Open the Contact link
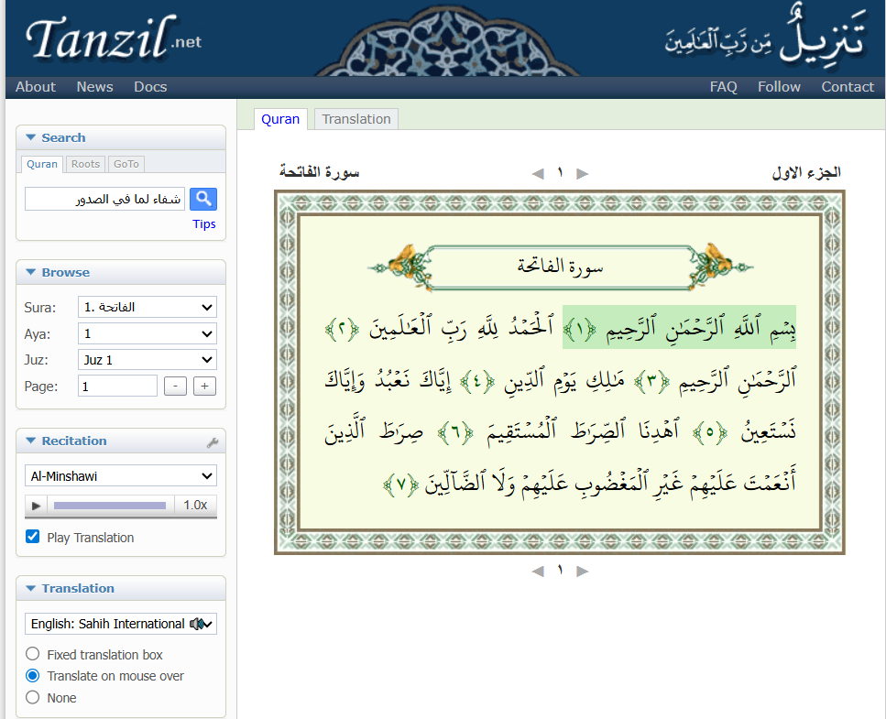The image size is (886, 719). pyautogui.click(x=847, y=87)
